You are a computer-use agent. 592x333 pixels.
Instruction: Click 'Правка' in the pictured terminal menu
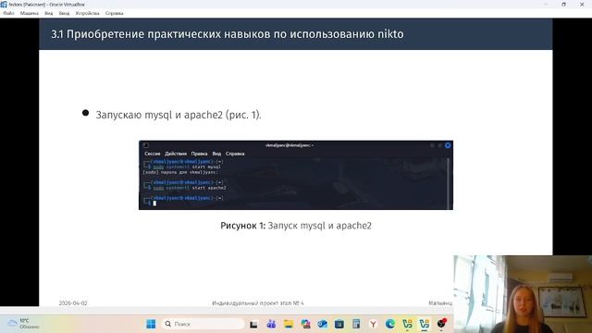pos(199,154)
